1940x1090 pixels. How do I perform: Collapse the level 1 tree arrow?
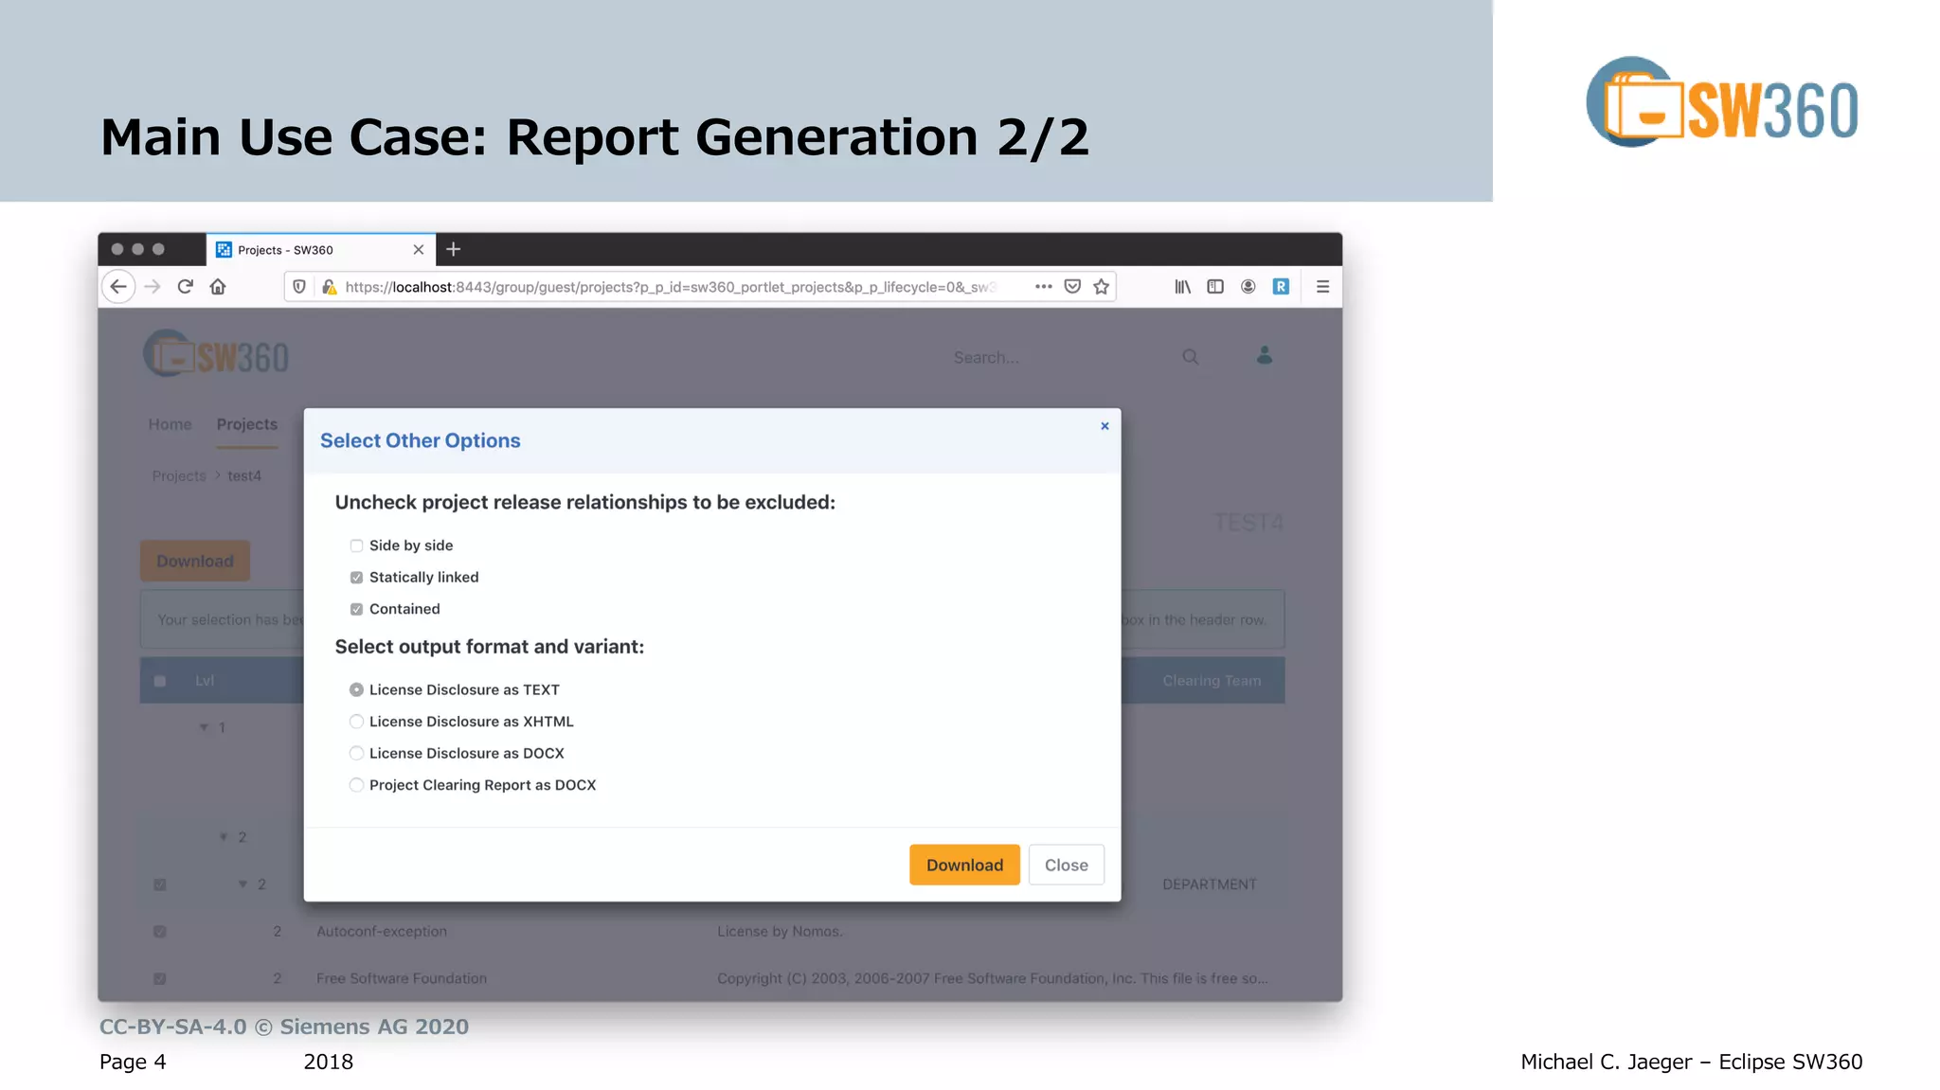click(204, 727)
